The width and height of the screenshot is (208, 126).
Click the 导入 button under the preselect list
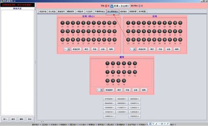point(5,119)
